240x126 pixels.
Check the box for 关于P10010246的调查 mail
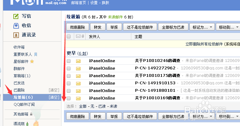69,61
